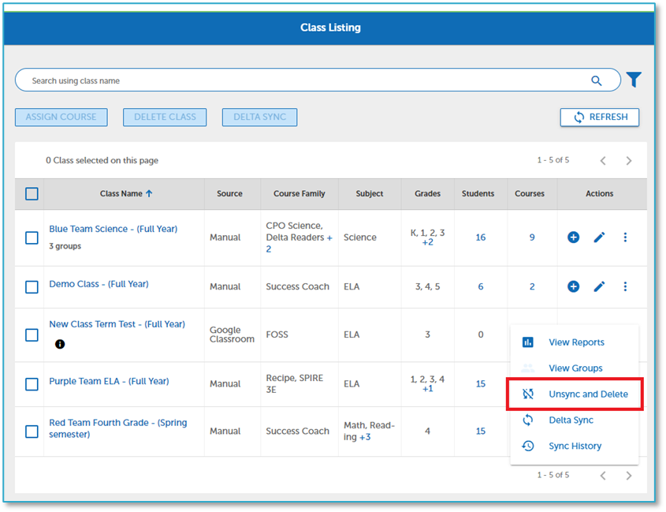Viewport: 666px width, 512px height.
Task: Open the next page chevron at the top
Action: click(x=629, y=160)
